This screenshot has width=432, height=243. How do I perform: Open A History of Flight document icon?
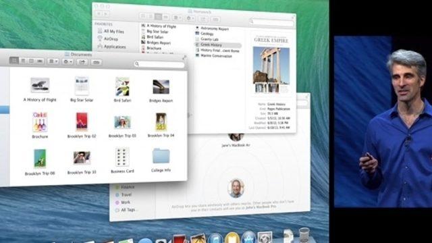tap(40, 85)
